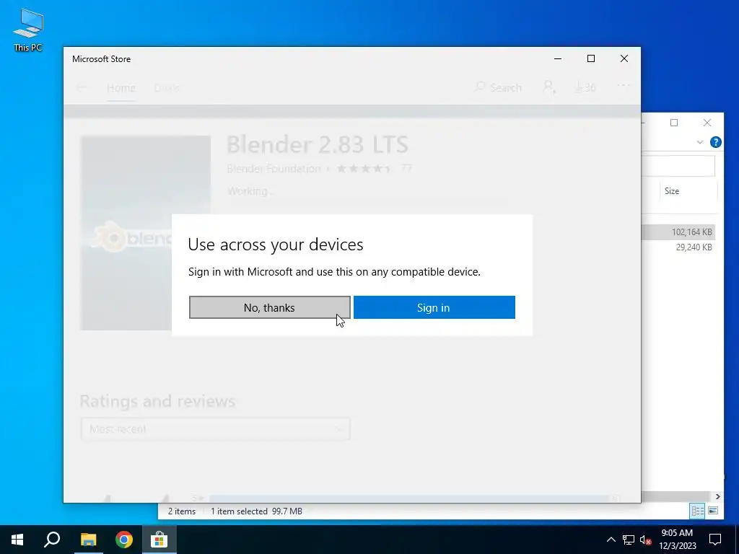Open the account sign-in person icon
The height and width of the screenshot is (554, 739).
(x=549, y=87)
